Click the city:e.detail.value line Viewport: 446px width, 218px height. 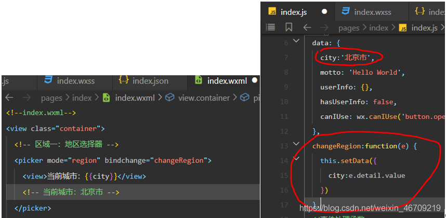coord(366,175)
